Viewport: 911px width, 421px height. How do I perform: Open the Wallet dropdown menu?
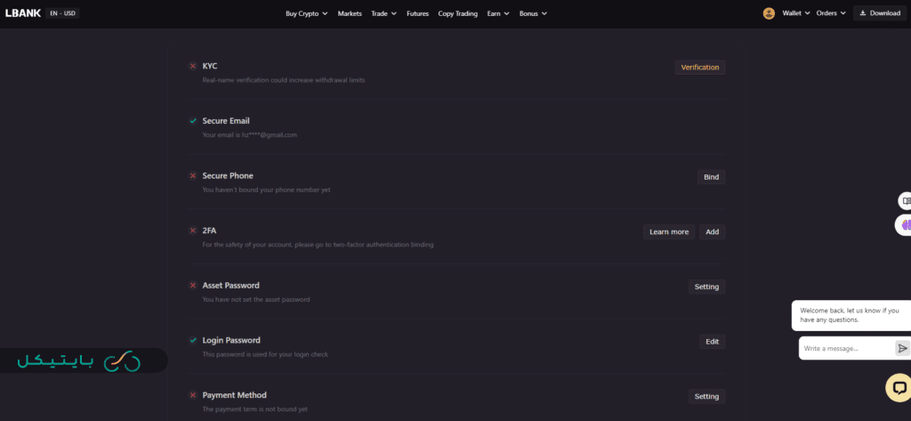pos(795,13)
